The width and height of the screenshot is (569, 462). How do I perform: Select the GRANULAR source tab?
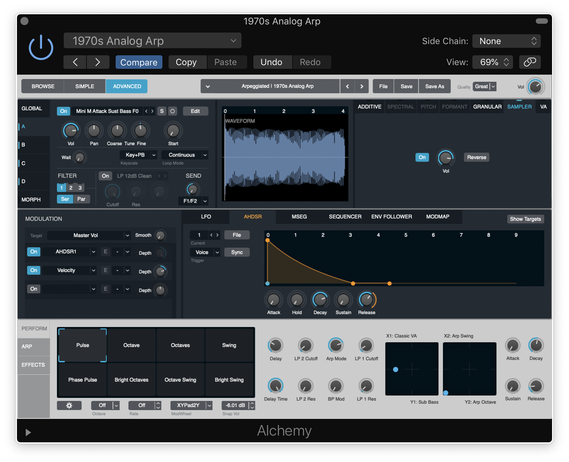(487, 107)
